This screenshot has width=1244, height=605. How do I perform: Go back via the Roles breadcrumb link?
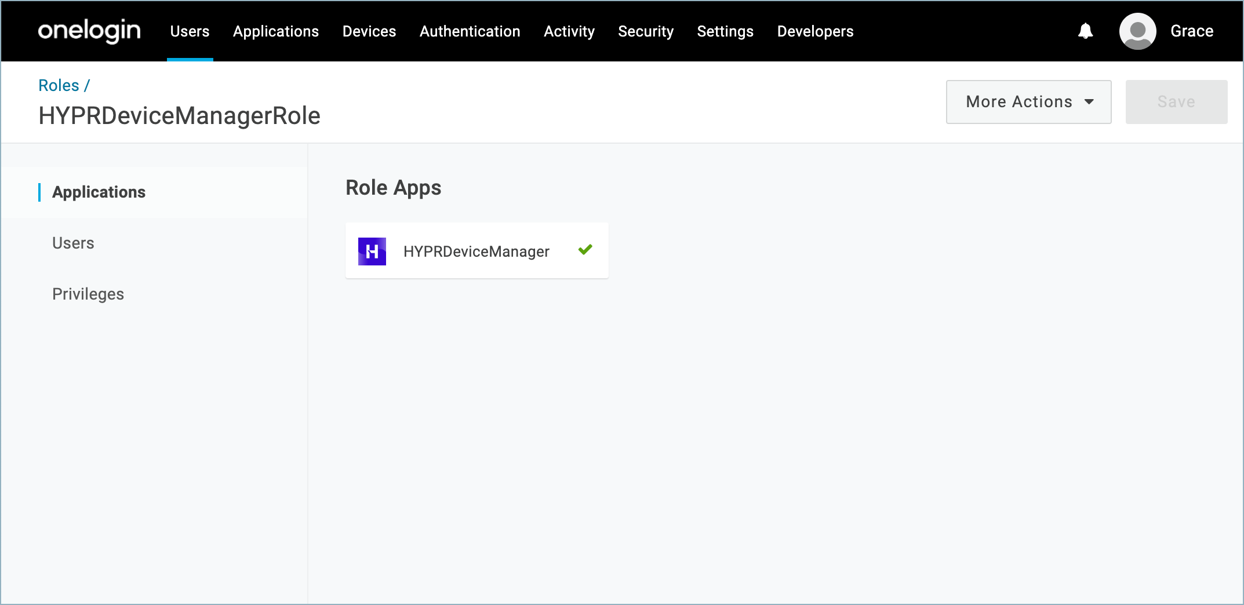(x=59, y=85)
